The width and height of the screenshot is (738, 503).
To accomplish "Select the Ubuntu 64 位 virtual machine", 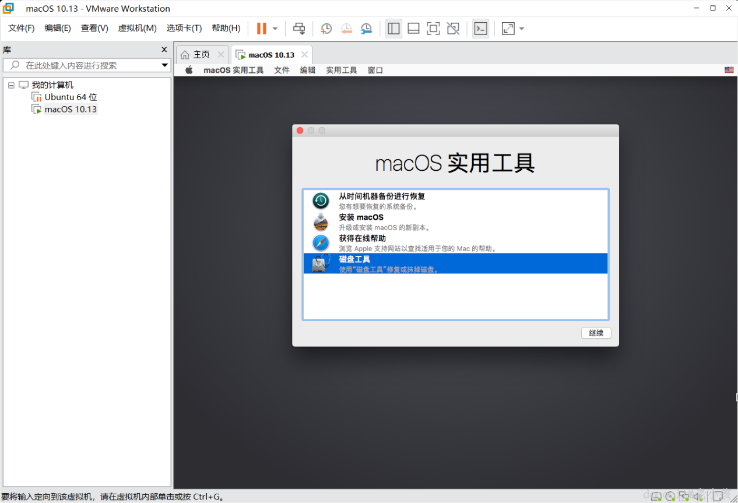I will pyautogui.click(x=71, y=97).
